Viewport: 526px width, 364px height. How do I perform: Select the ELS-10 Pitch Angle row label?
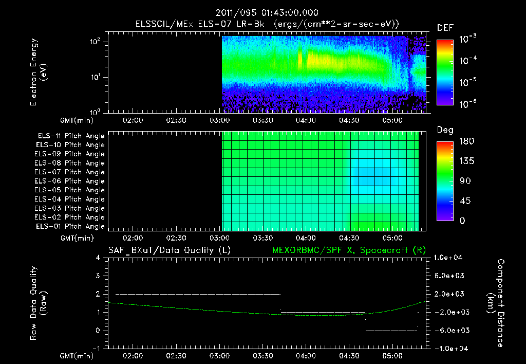(70, 145)
